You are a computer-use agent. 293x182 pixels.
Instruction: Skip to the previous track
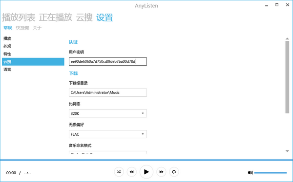point(131,172)
